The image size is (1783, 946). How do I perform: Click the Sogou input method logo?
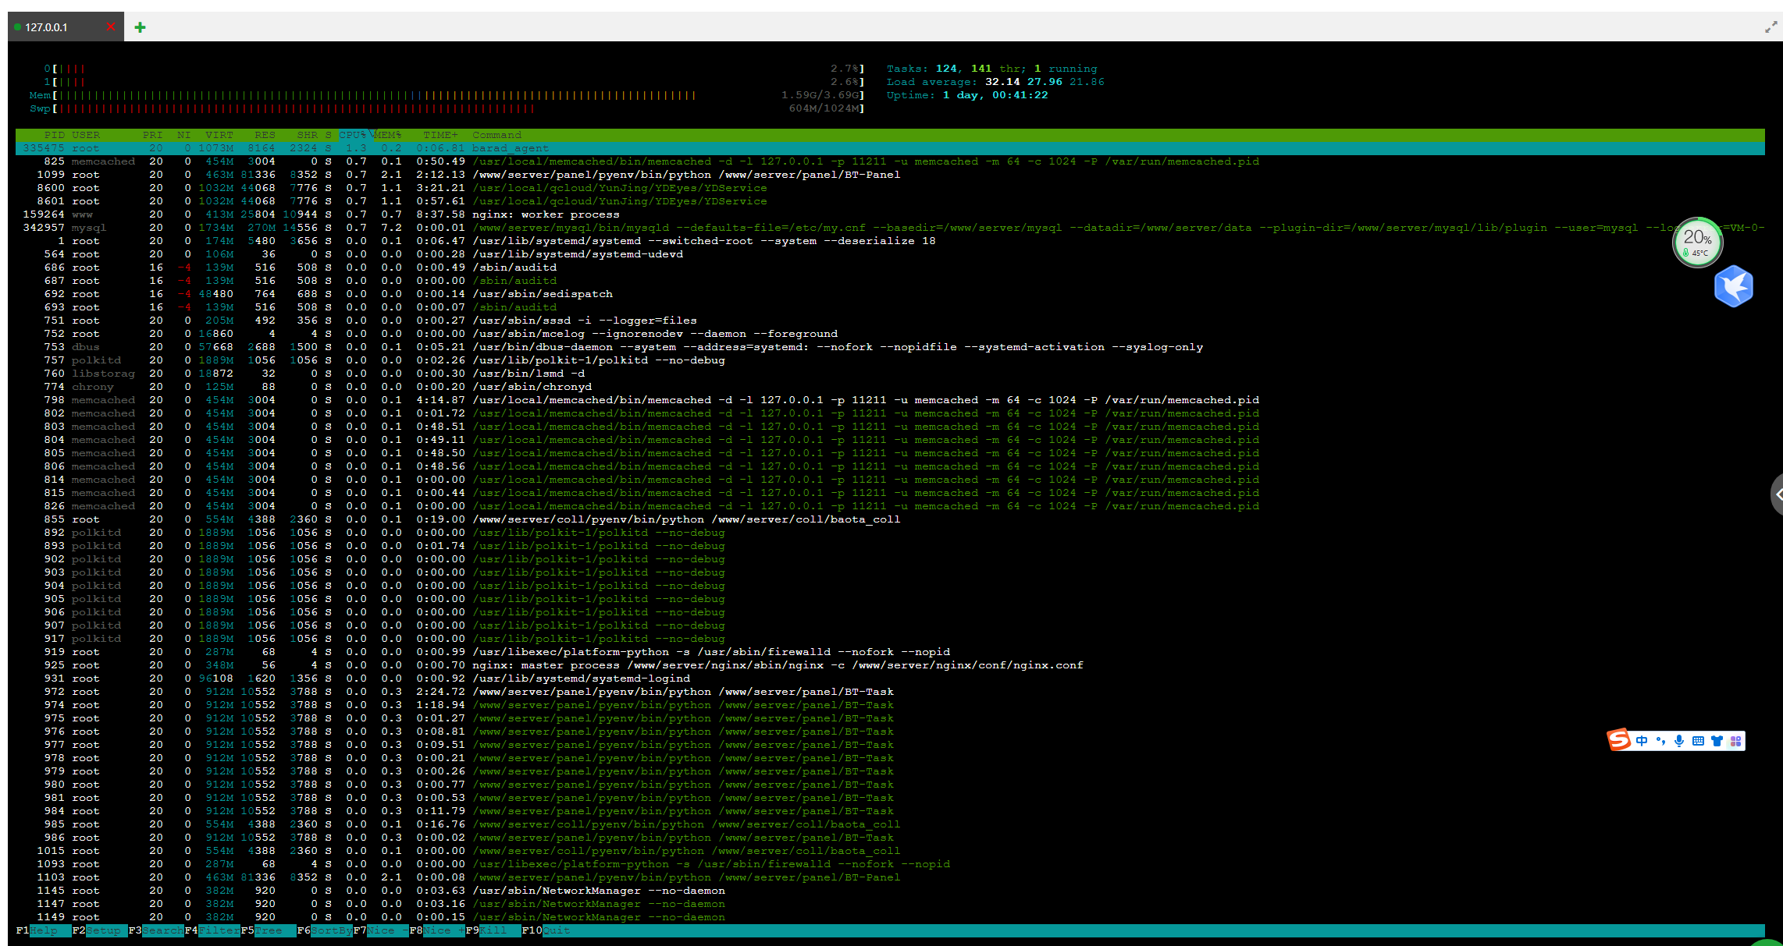(1619, 739)
